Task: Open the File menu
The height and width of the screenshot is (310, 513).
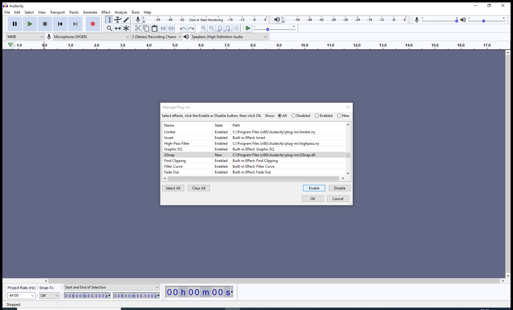Action: click(7, 12)
